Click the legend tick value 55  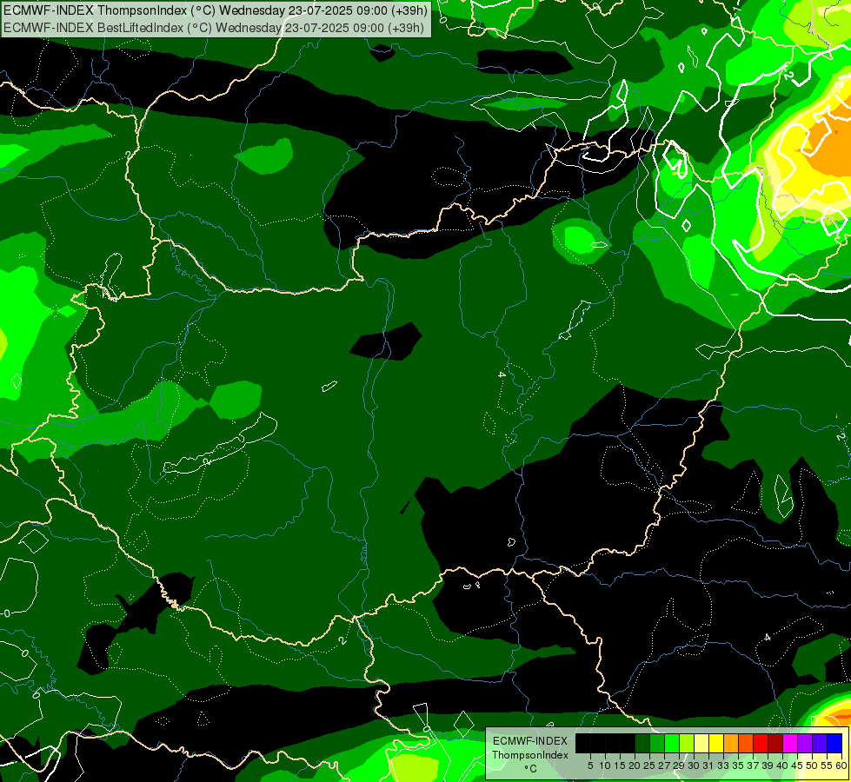[828, 765]
